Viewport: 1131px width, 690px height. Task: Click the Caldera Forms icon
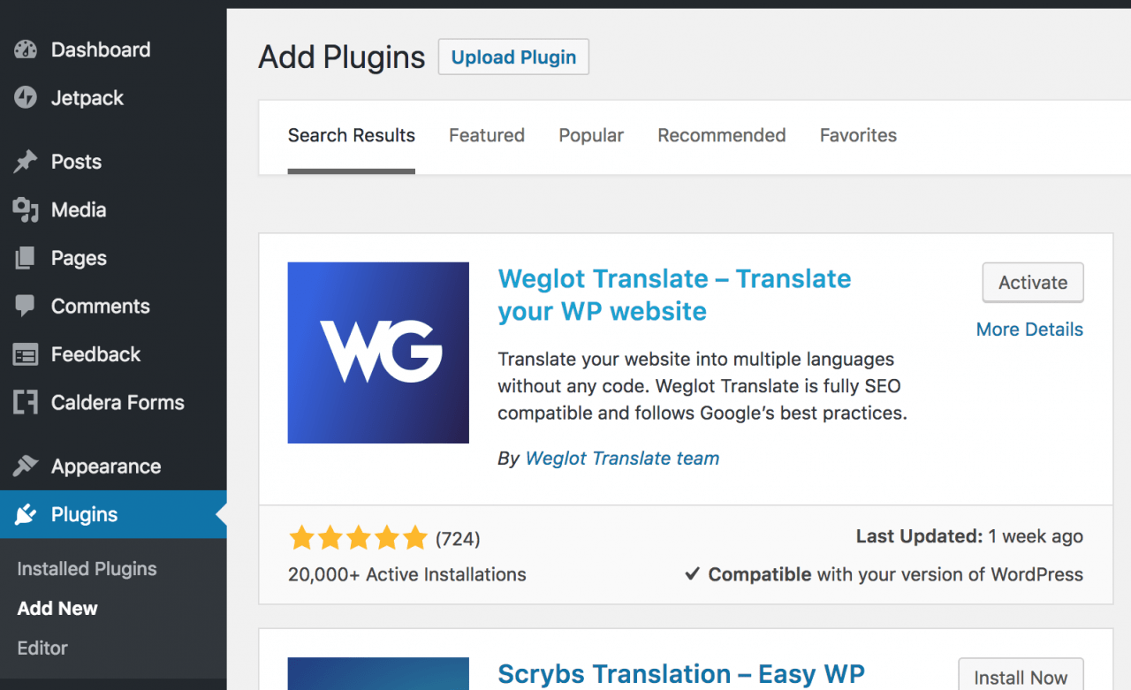coord(26,403)
